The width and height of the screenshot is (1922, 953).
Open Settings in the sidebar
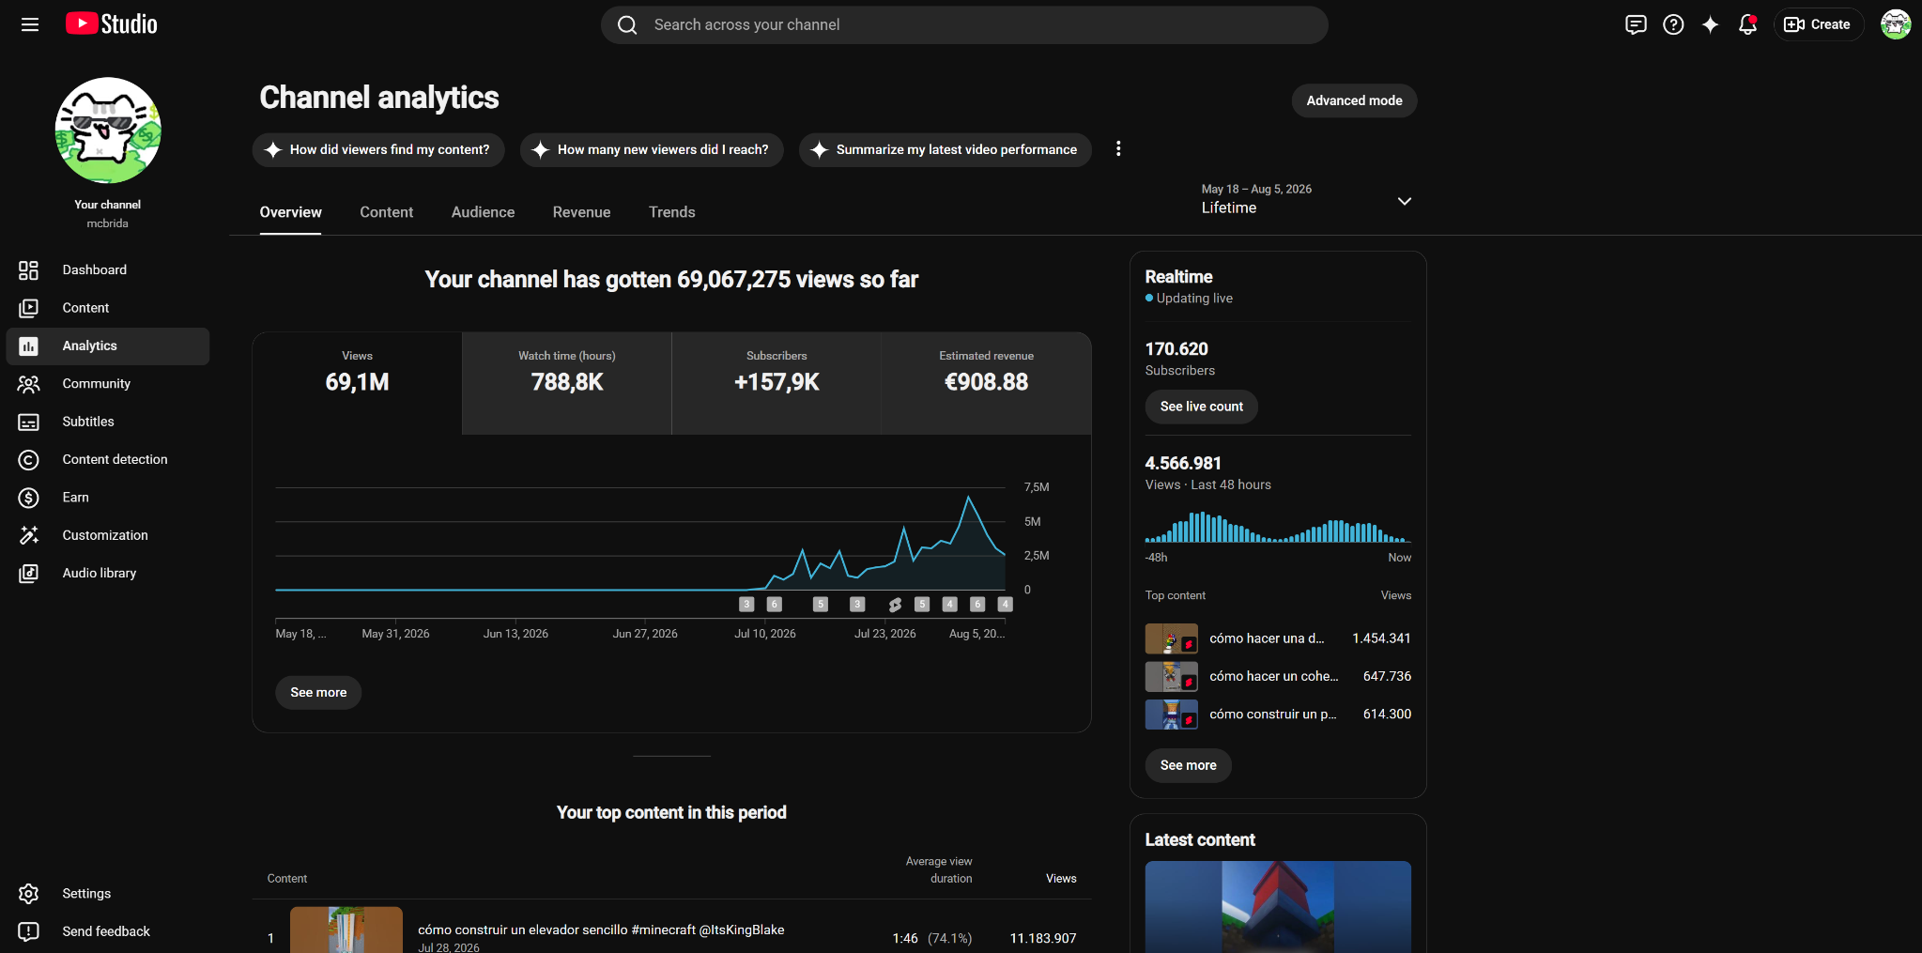[108, 894]
